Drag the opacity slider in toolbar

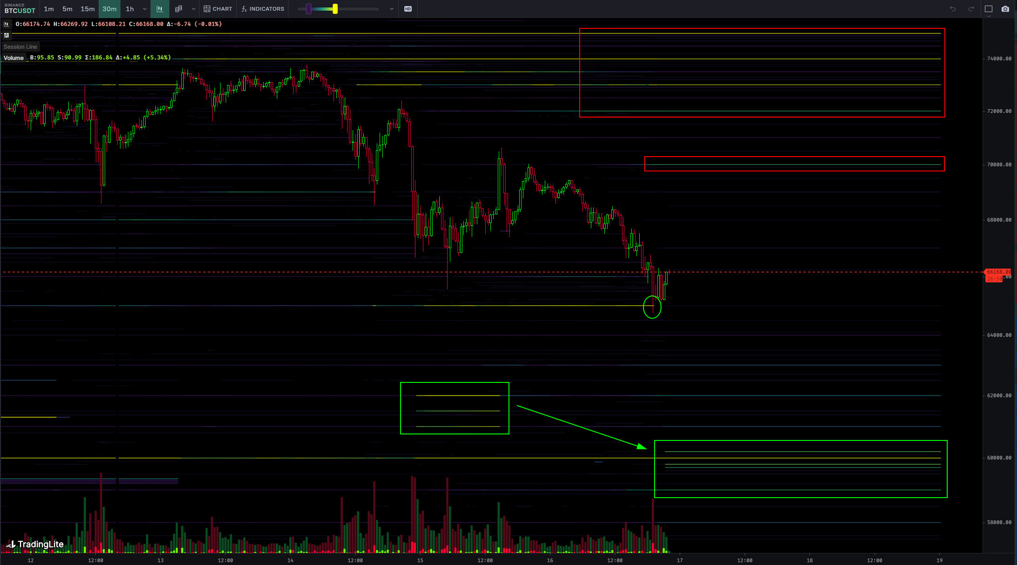click(335, 9)
